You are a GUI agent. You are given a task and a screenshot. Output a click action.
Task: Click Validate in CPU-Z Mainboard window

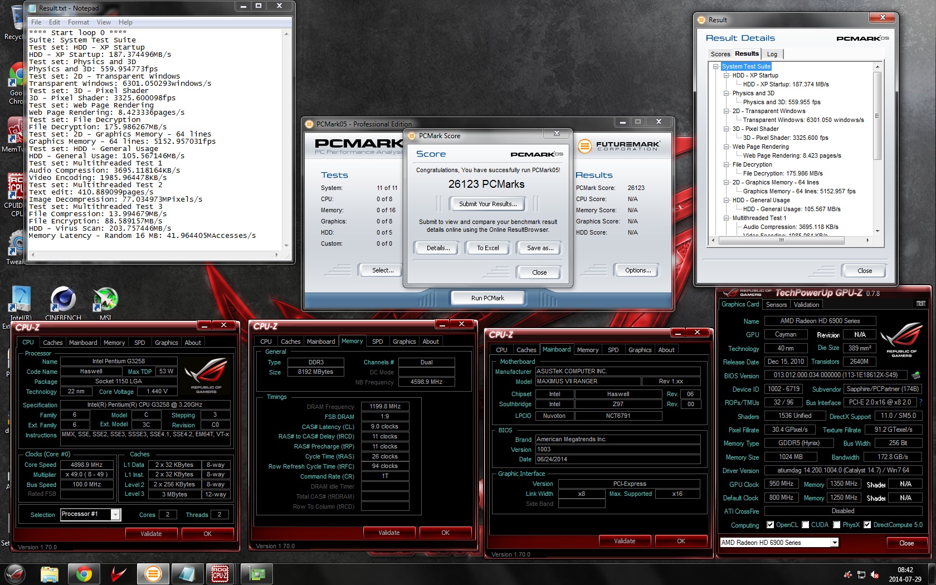point(625,541)
